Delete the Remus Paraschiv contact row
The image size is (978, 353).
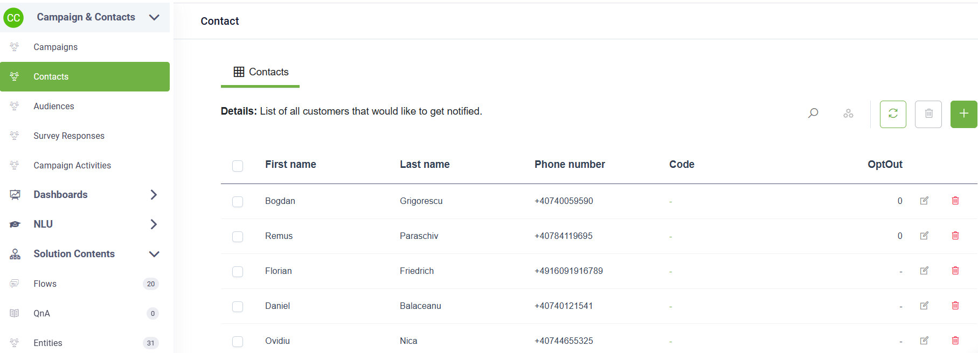(955, 236)
